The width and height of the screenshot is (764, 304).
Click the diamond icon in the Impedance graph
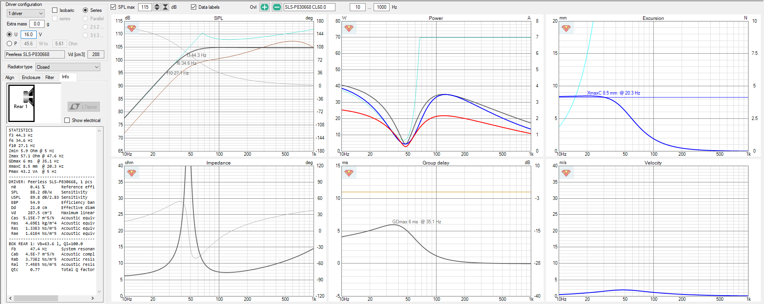coord(132,173)
